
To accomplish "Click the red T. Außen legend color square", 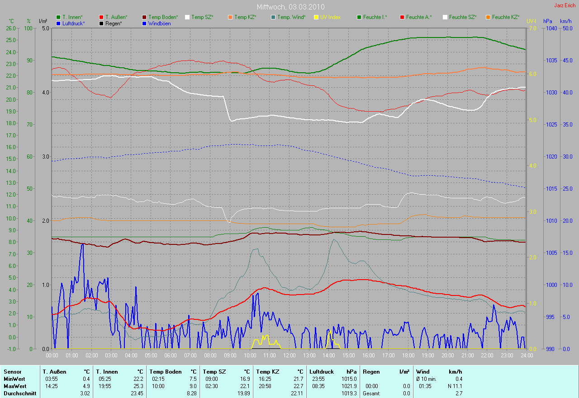I will (x=101, y=17).
